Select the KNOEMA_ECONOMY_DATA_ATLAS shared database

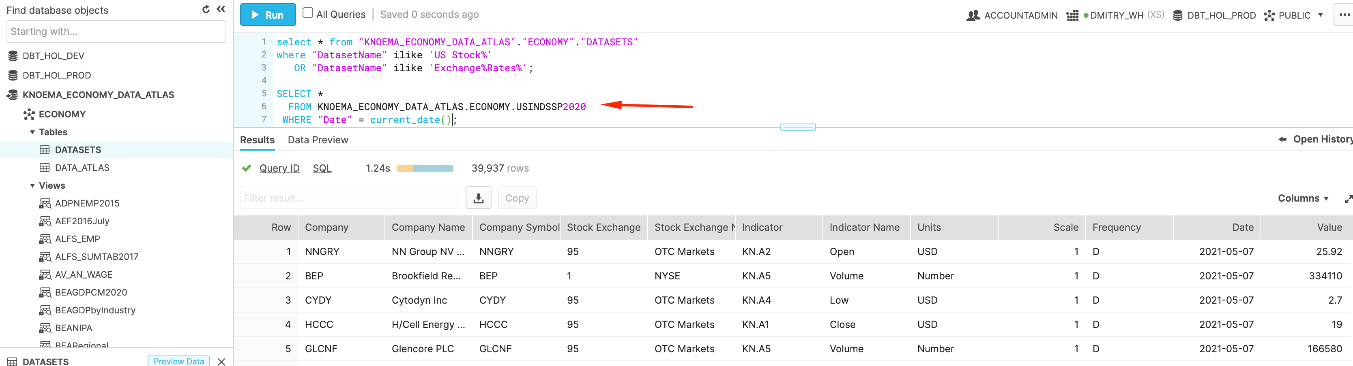pyautogui.click(x=98, y=94)
